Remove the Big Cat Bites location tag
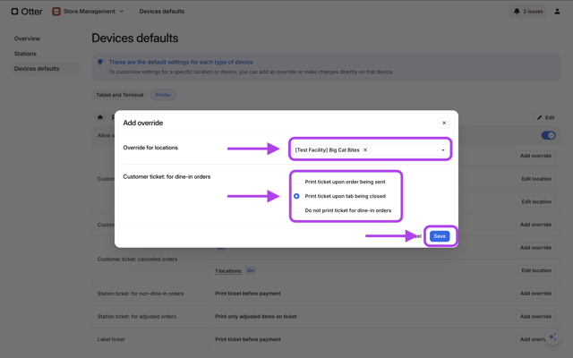Screen dimensions: 573x358 365,150
